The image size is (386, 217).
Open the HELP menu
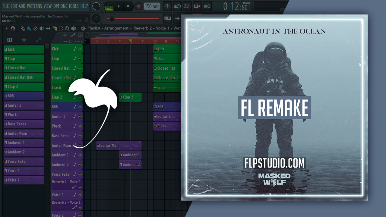84,6
